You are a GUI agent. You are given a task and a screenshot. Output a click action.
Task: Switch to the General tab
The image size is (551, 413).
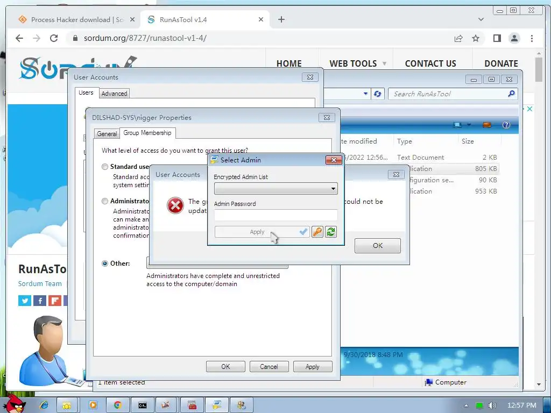(107, 133)
